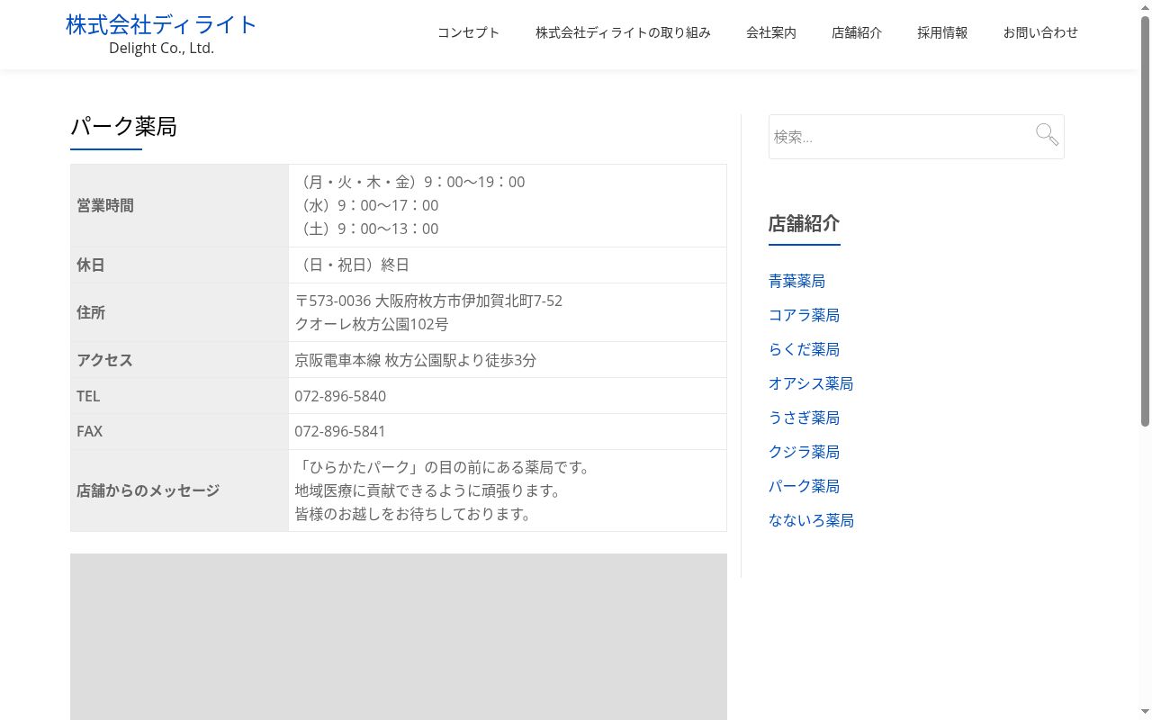Click the アクセス row header
Image resolution: width=1152 pixels, height=720 pixels.
click(179, 360)
